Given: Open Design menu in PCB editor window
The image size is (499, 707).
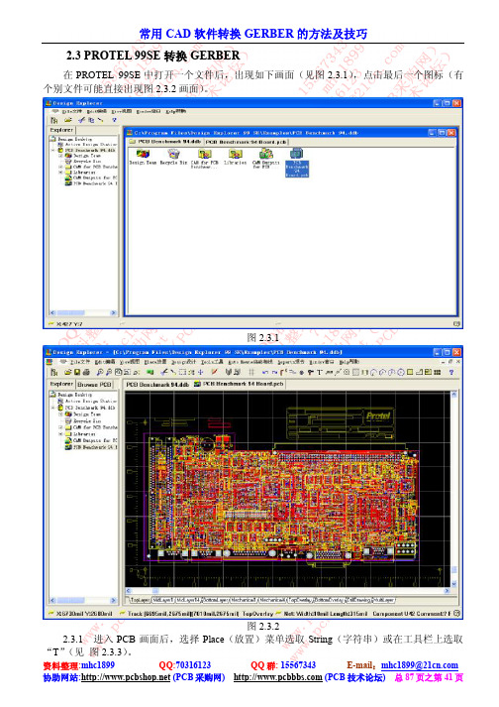Looking at the screenshot, I should click(x=183, y=362).
